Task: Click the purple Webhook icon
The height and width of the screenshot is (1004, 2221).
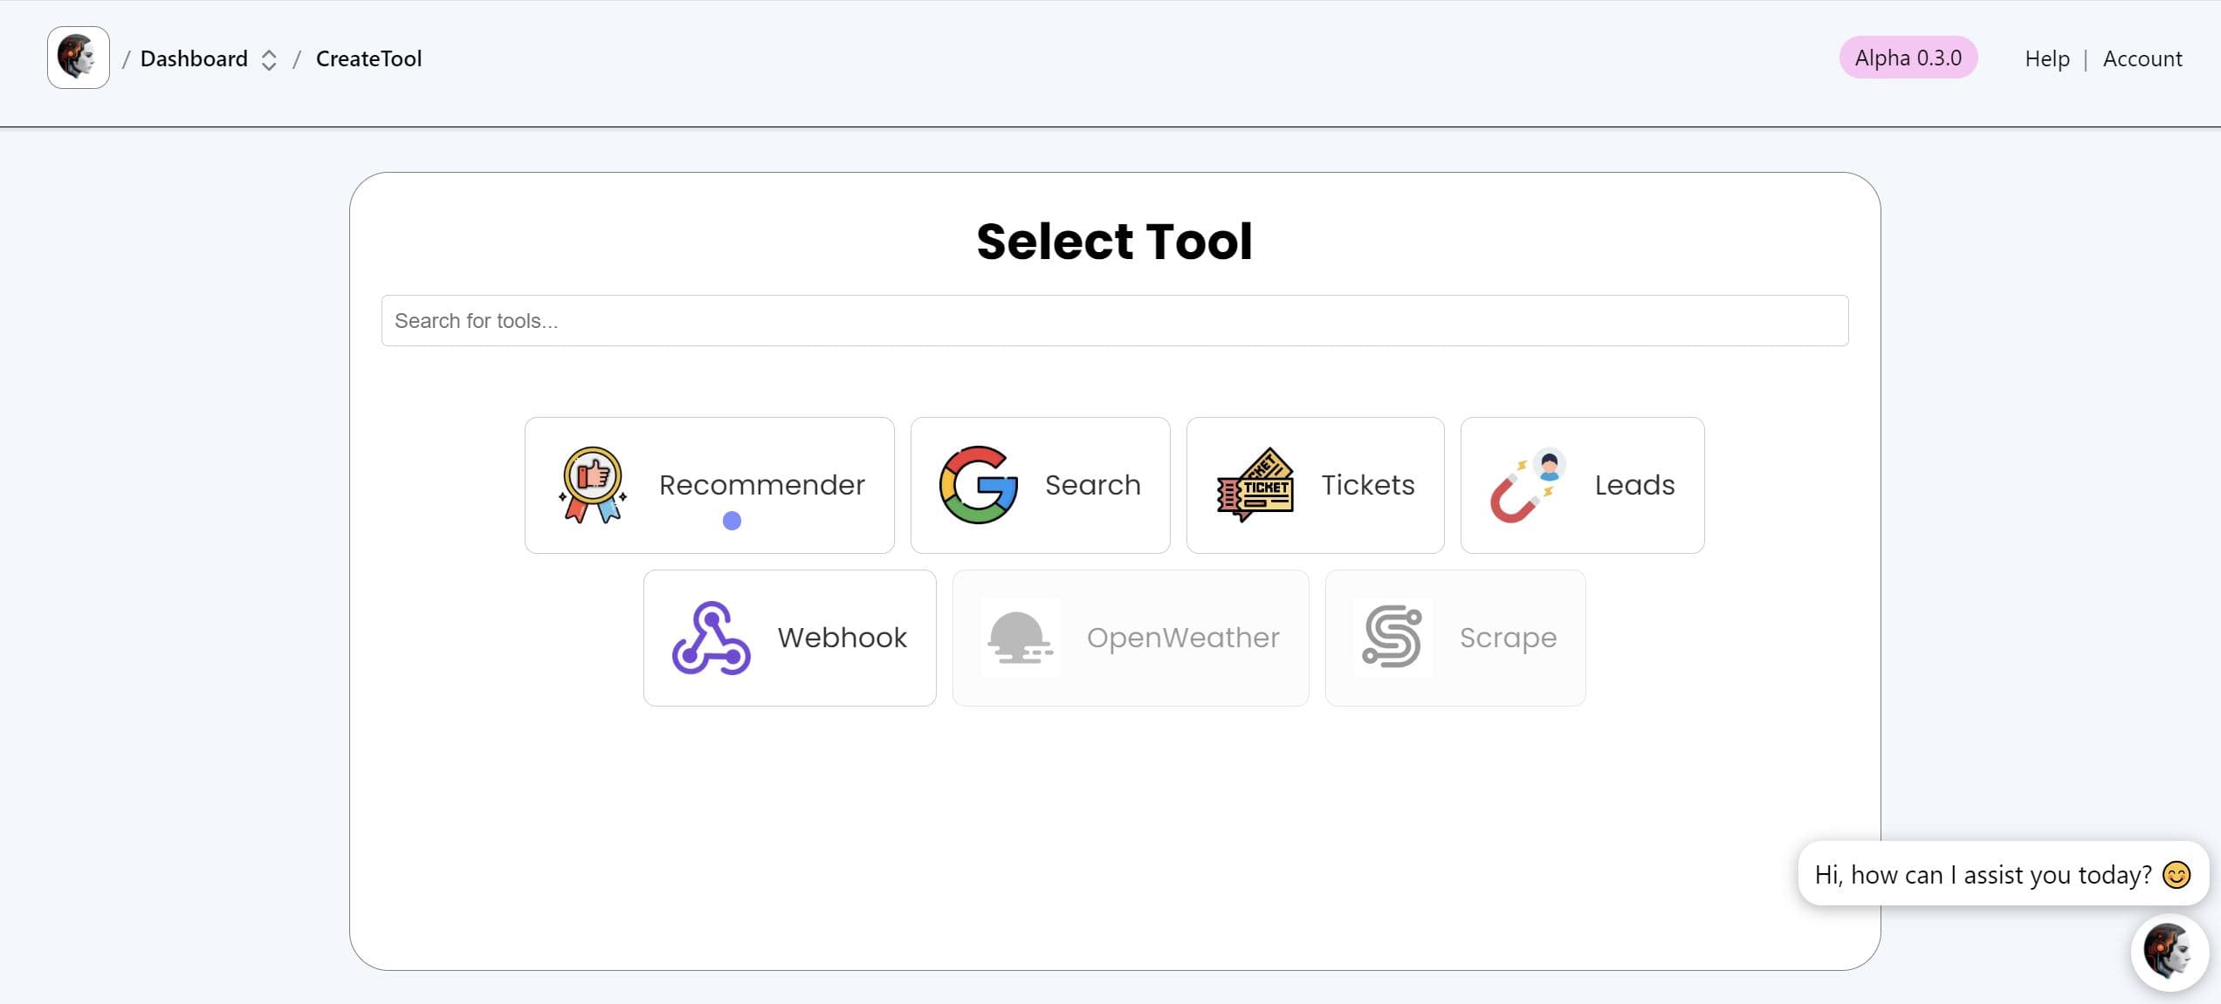Action: 712,638
